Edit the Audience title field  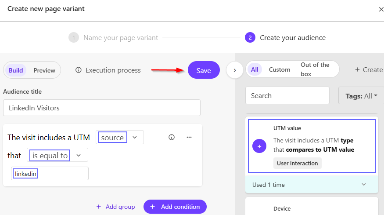click(102, 108)
